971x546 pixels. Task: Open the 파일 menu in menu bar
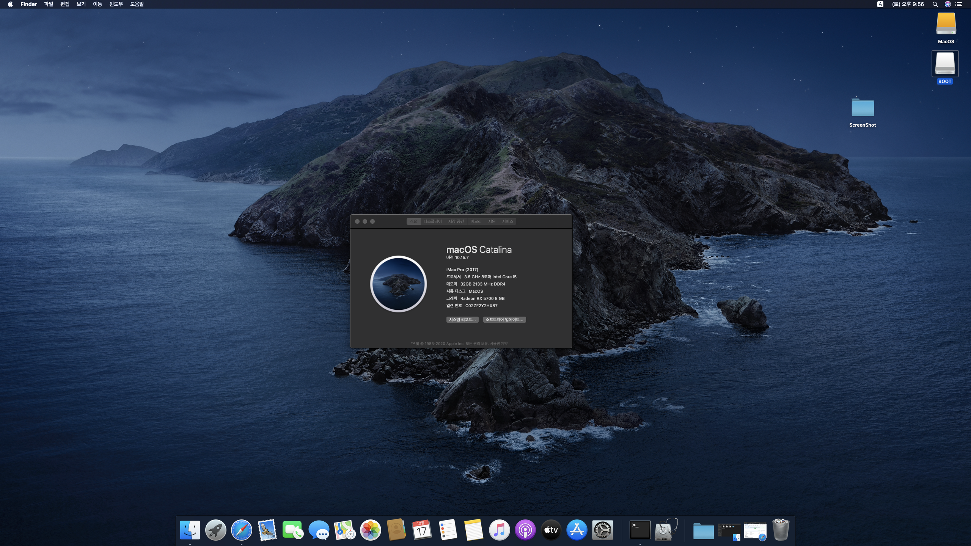(x=49, y=4)
